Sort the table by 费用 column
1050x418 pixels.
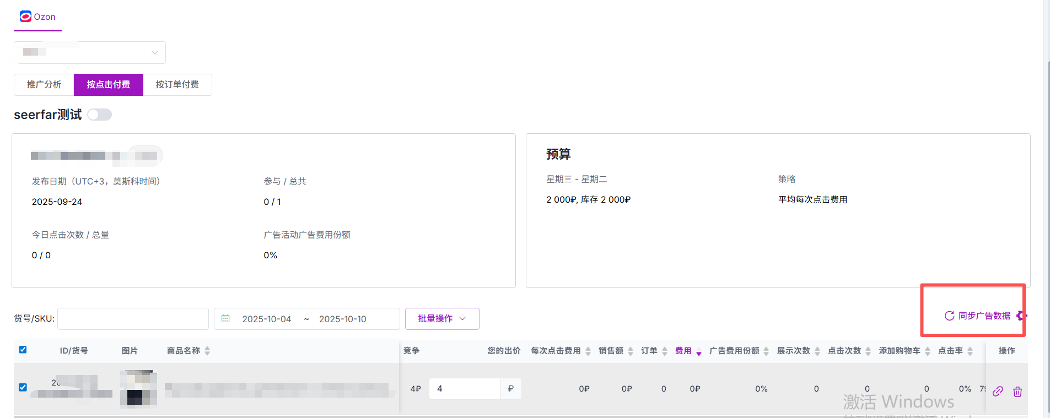pos(698,351)
